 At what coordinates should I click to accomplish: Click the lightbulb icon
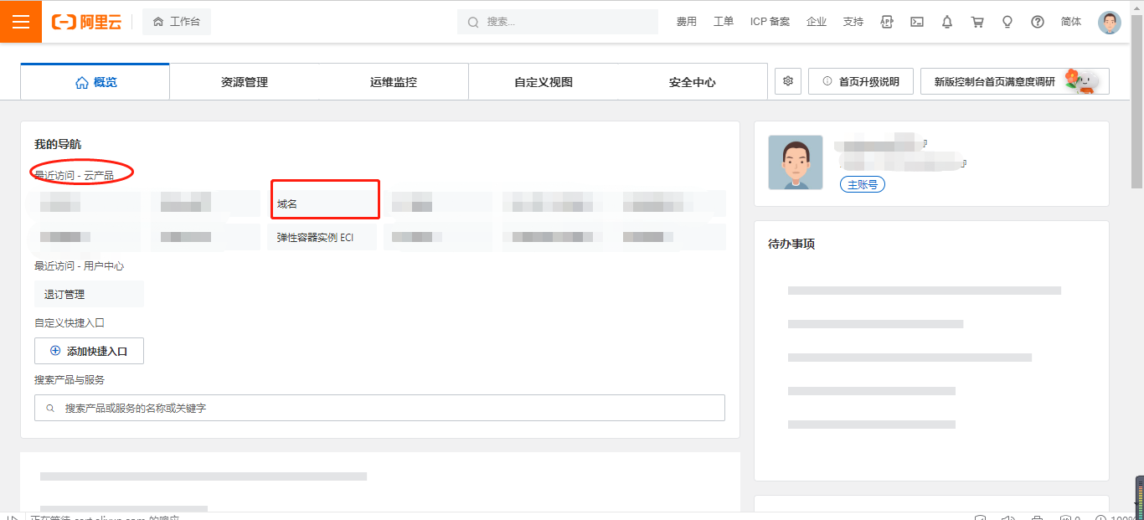coord(1007,22)
